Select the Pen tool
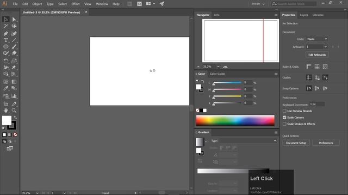The height and width of the screenshot is (195, 348). click(x=6, y=34)
